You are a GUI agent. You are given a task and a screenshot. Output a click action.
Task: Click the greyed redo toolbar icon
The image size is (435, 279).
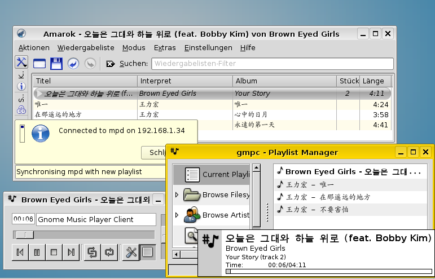point(90,64)
